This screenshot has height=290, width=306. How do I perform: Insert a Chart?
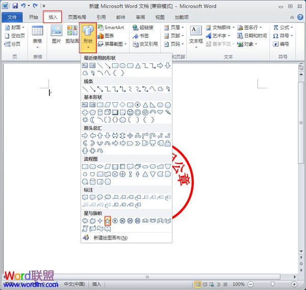(x=106, y=36)
